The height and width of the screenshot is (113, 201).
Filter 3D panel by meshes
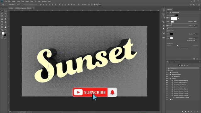(182, 65)
